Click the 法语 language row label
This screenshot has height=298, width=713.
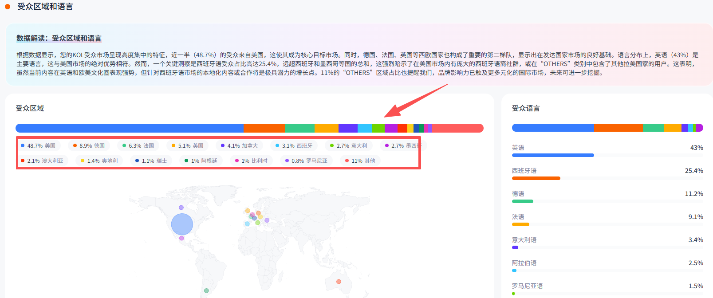(518, 217)
